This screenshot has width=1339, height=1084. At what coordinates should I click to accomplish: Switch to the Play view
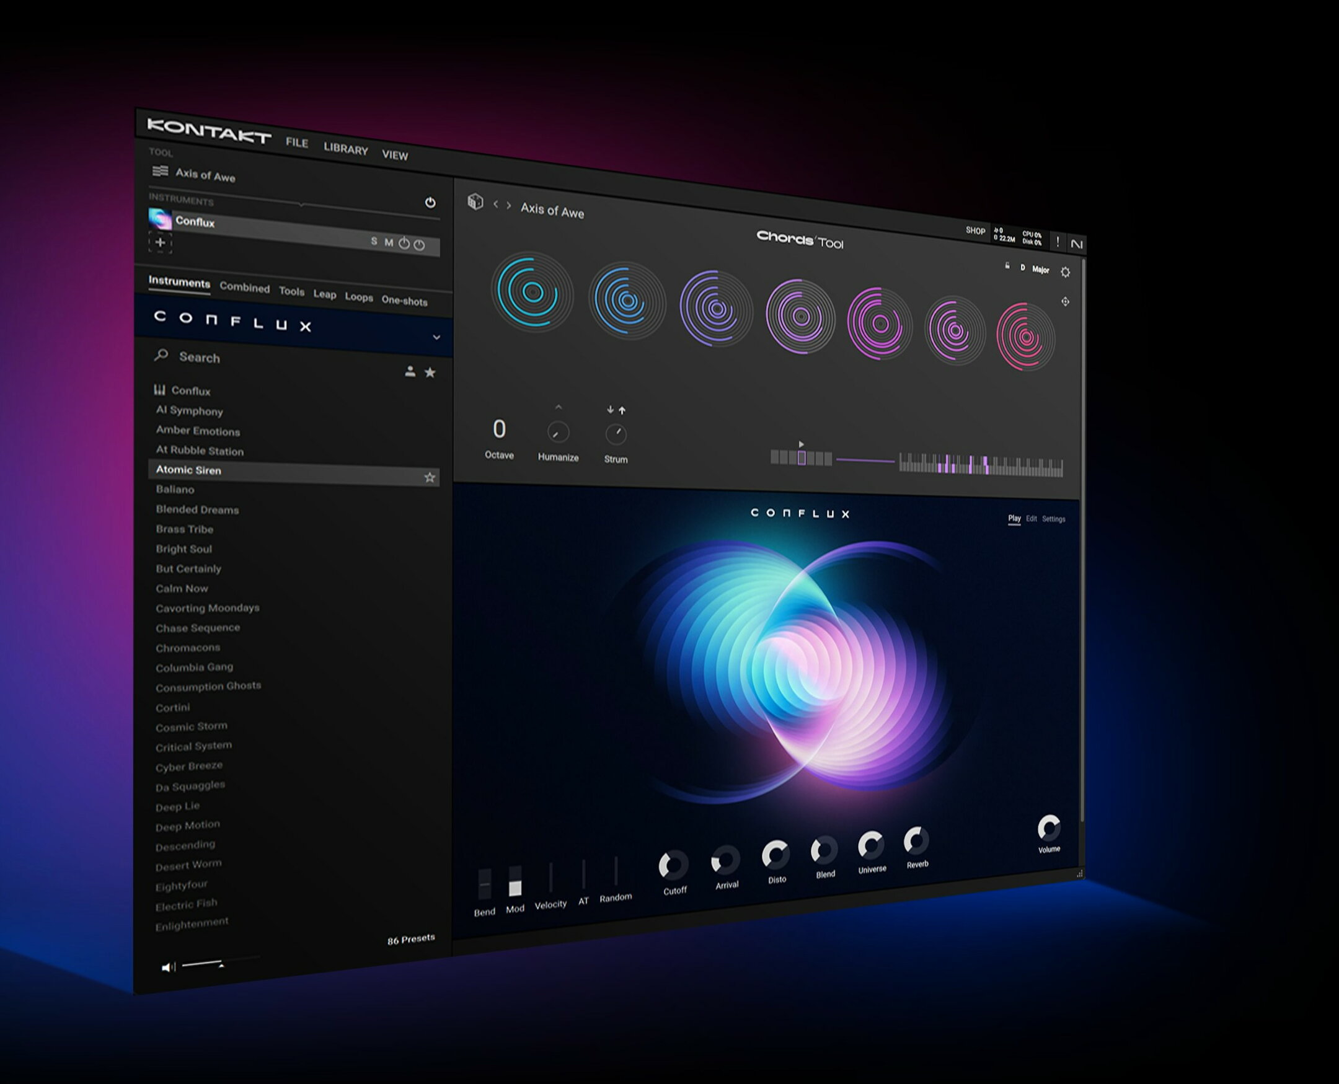1014,518
